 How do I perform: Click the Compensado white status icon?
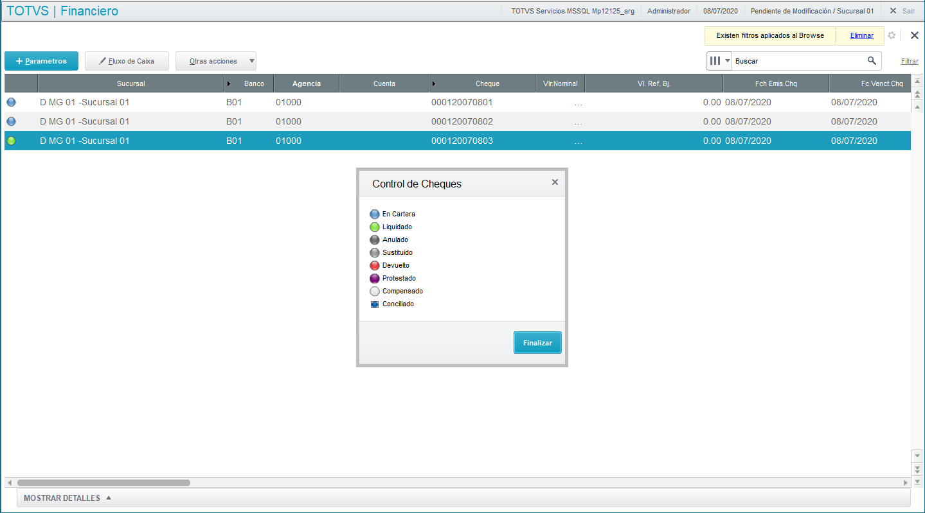pos(375,291)
